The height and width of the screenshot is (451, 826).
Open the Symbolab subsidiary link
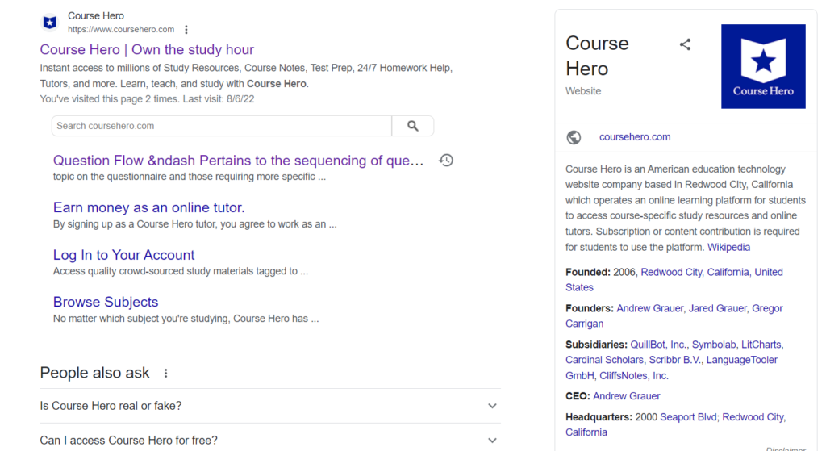coord(714,345)
